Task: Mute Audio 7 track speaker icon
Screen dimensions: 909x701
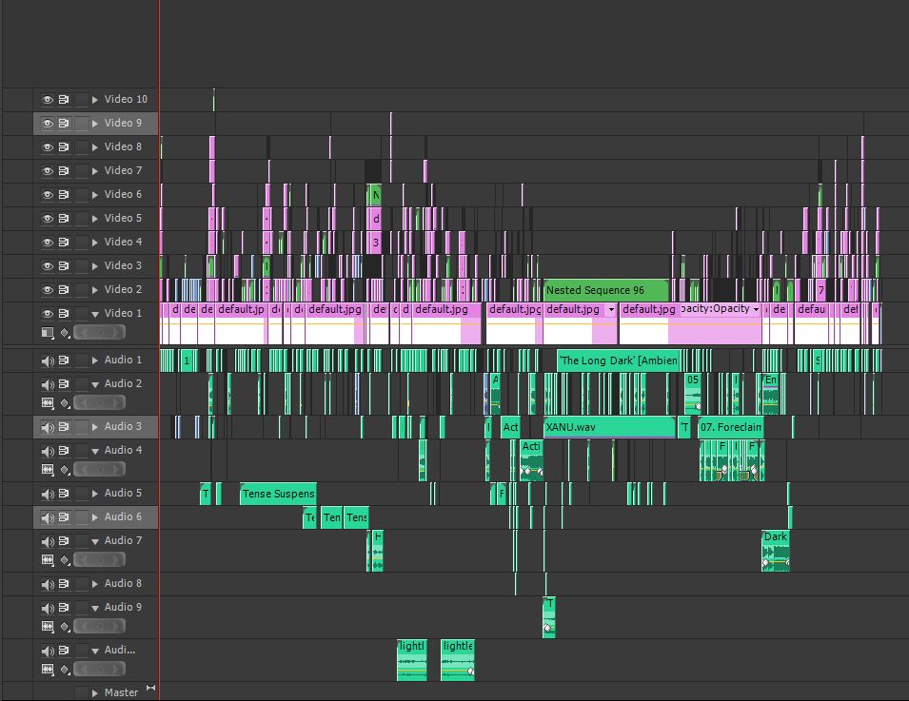Action: coord(48,542)
